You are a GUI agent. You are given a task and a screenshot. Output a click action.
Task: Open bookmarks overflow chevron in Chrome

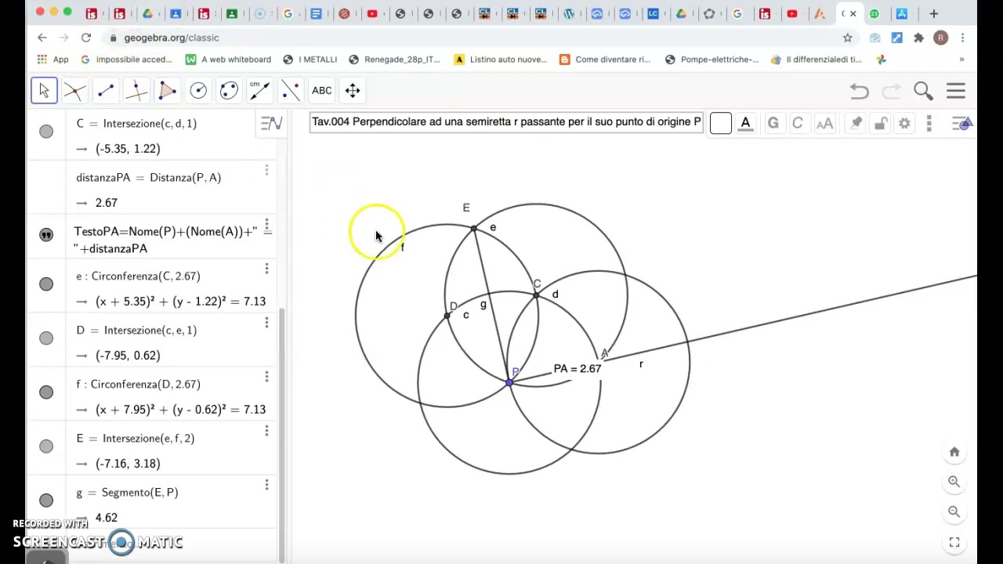961,60
